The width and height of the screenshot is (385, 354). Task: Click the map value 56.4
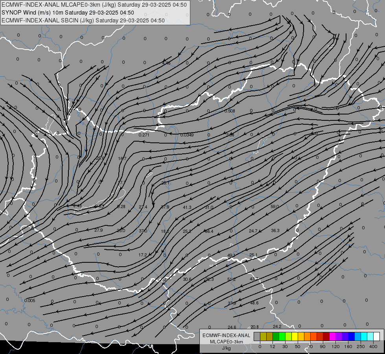209,231
